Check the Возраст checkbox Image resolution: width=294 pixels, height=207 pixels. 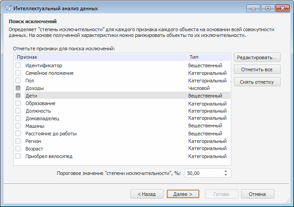coord(18,149)
